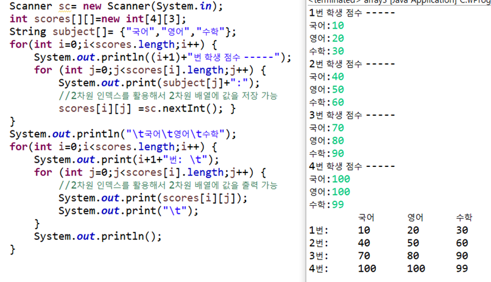Viewport: 491px width, 282px height.
Task: Click the '3번:' row label in the output table
Action: tap(319, 256)
